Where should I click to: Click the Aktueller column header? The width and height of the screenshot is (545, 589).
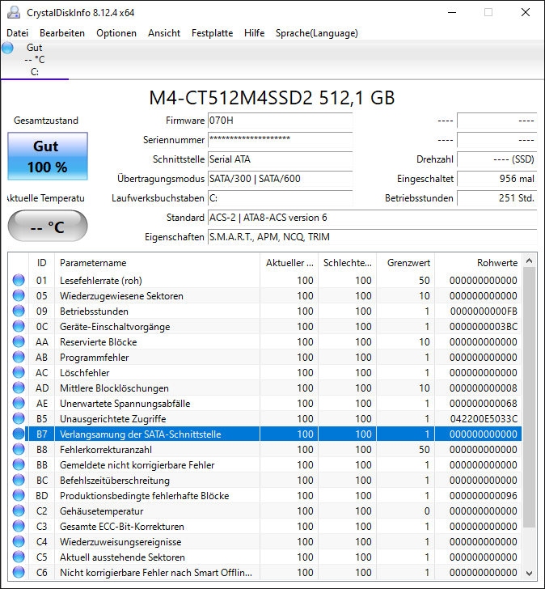pyautogui.click(x=289, y=263)
